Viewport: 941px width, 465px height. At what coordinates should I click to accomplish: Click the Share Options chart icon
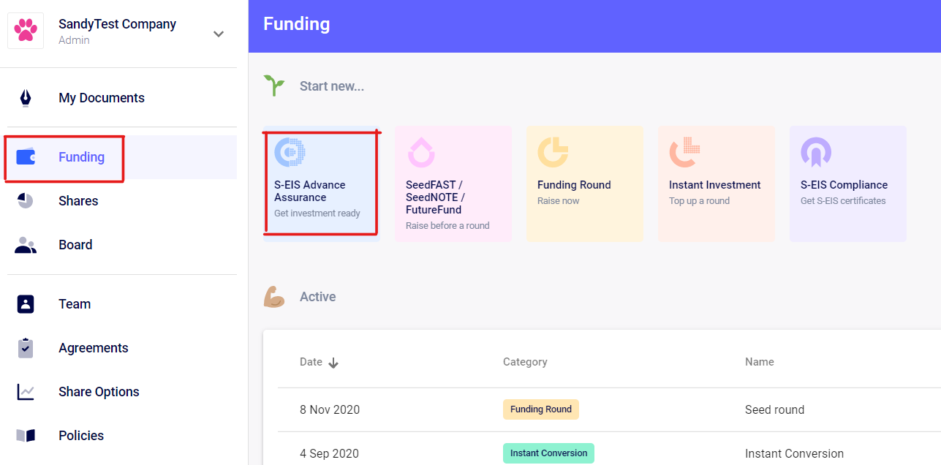coord(26,392)
